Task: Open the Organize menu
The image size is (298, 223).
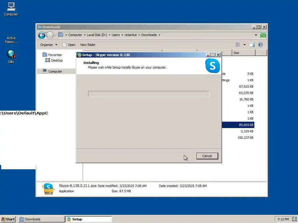Action: tap(49, 45)
